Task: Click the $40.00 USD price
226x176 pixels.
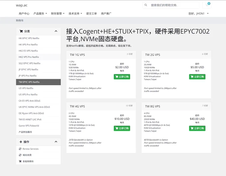Action: (197, 119)
